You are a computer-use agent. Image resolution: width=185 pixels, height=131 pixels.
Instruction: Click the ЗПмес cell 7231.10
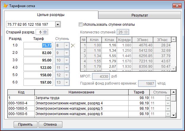pos(143,61)
